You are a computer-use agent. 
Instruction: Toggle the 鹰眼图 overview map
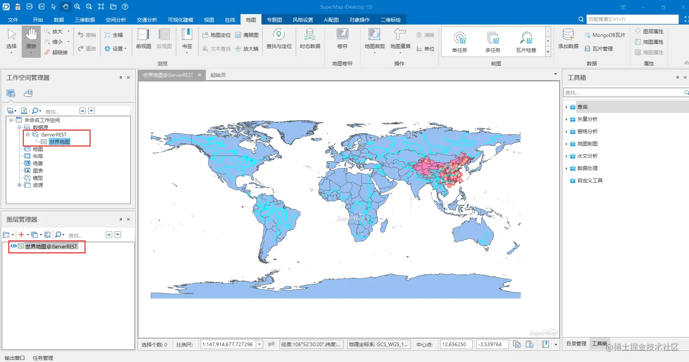pyautogui.click(x=247, y=35)
